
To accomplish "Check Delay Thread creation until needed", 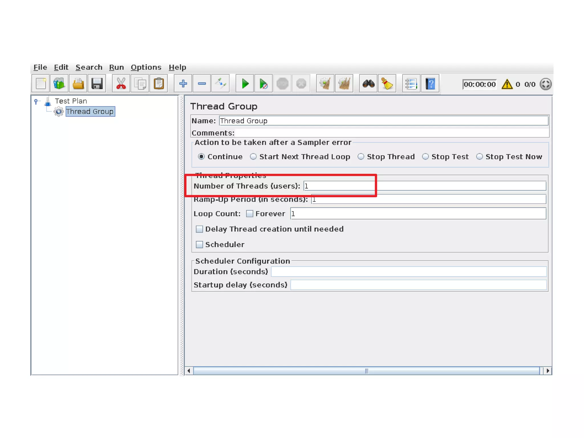I will click(199, 229).
